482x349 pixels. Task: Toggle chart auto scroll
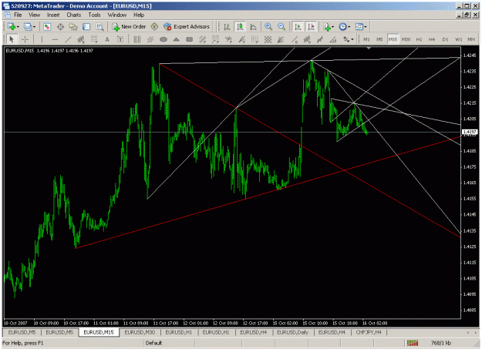point(298,27)
